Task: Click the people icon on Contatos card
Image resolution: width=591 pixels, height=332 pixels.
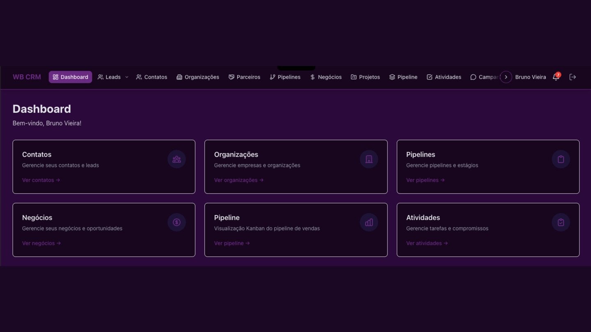Action: click(176, 159)
